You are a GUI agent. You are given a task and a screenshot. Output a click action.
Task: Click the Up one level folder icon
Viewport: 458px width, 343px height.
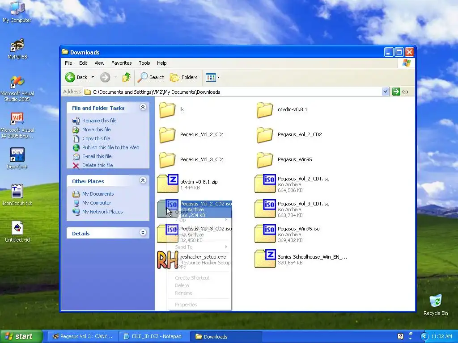126,77
